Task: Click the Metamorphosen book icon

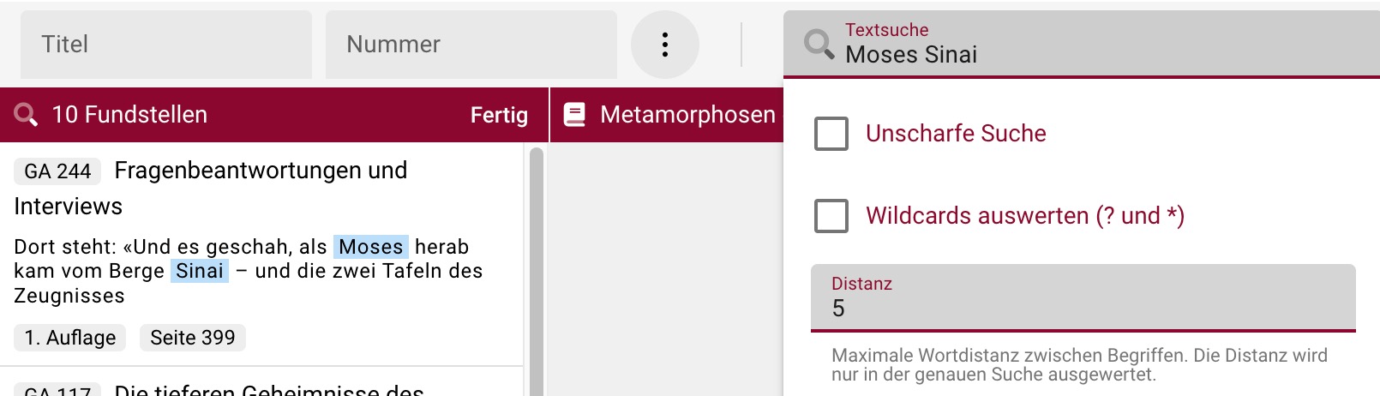Action: (x=575, y=115)
